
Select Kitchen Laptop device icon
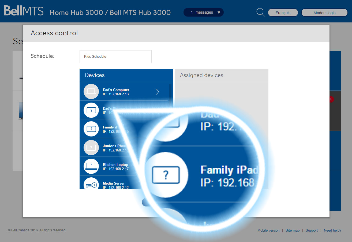click(x=91, y=166)
